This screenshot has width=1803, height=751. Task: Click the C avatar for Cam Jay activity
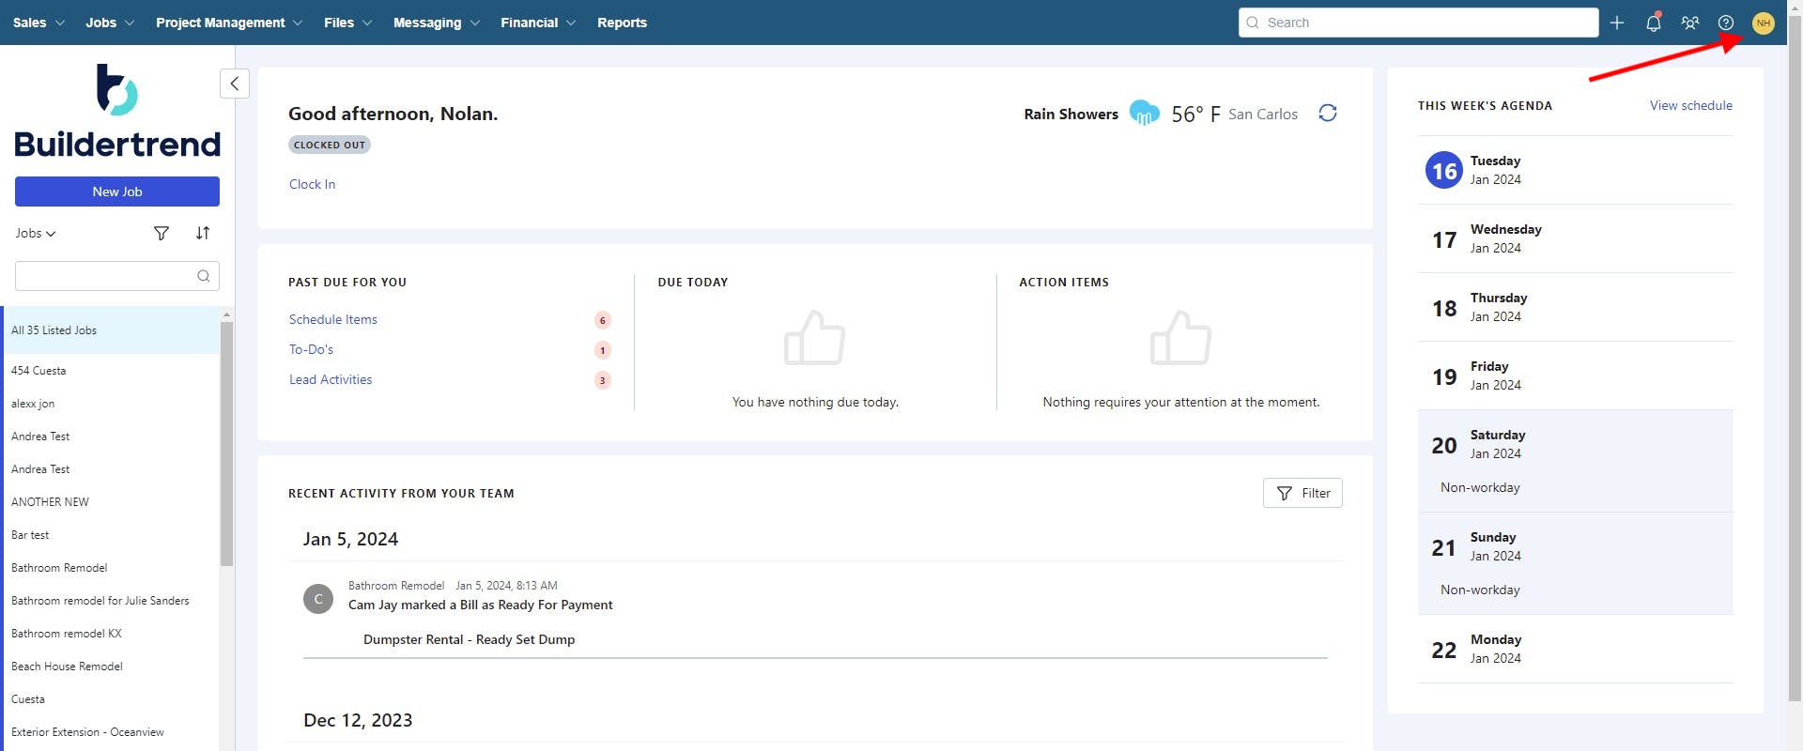click(x=318, y=599)
